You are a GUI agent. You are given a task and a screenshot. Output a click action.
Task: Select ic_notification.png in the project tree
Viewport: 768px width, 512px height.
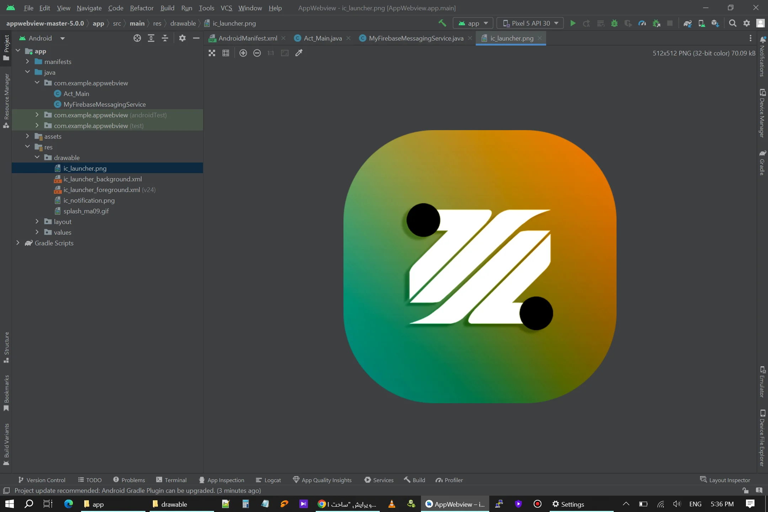89,200
